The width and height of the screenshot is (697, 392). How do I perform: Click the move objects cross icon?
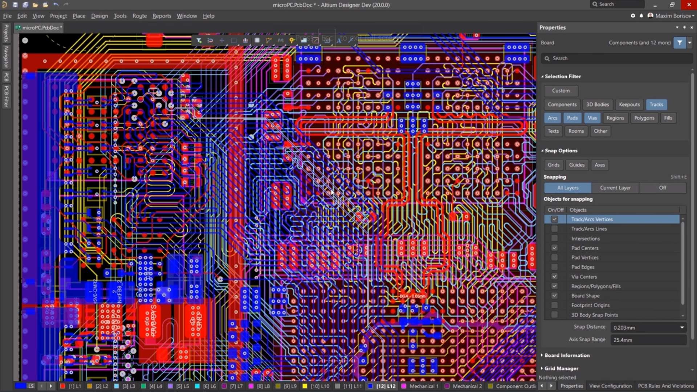(222, 40)
